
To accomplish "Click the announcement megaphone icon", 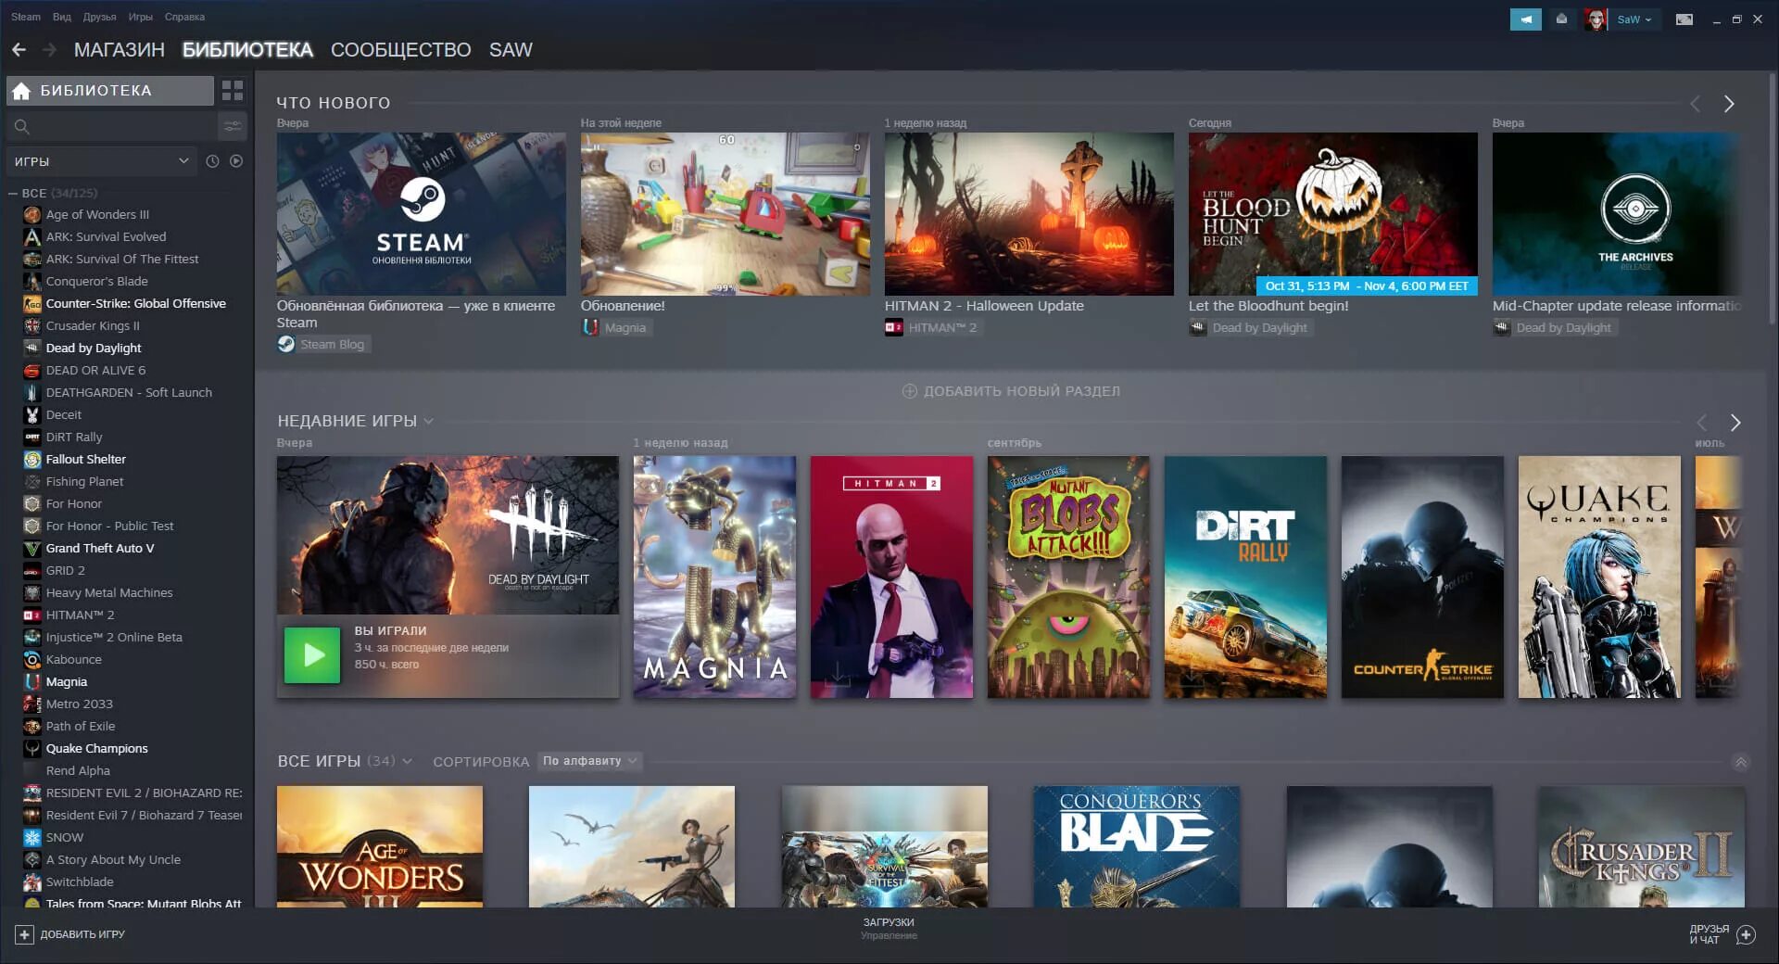I will [1525, 19].
